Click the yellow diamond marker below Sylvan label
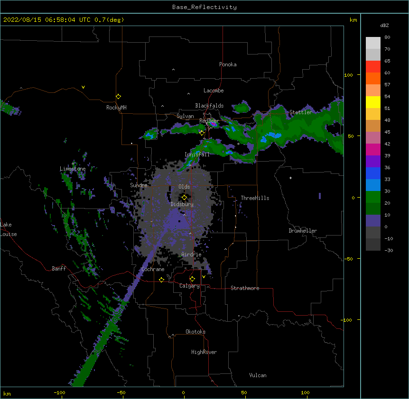409x399 pixels. pyautogui.click(x=202, y=133)
